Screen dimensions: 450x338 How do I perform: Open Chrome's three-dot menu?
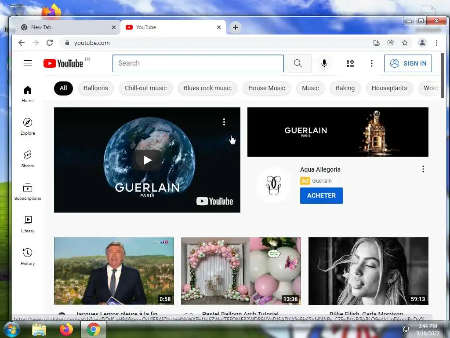tap(436, 43)
